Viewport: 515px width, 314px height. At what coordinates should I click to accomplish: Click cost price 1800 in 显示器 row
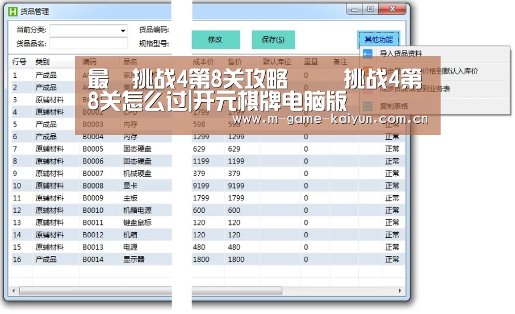click(201, 259)
